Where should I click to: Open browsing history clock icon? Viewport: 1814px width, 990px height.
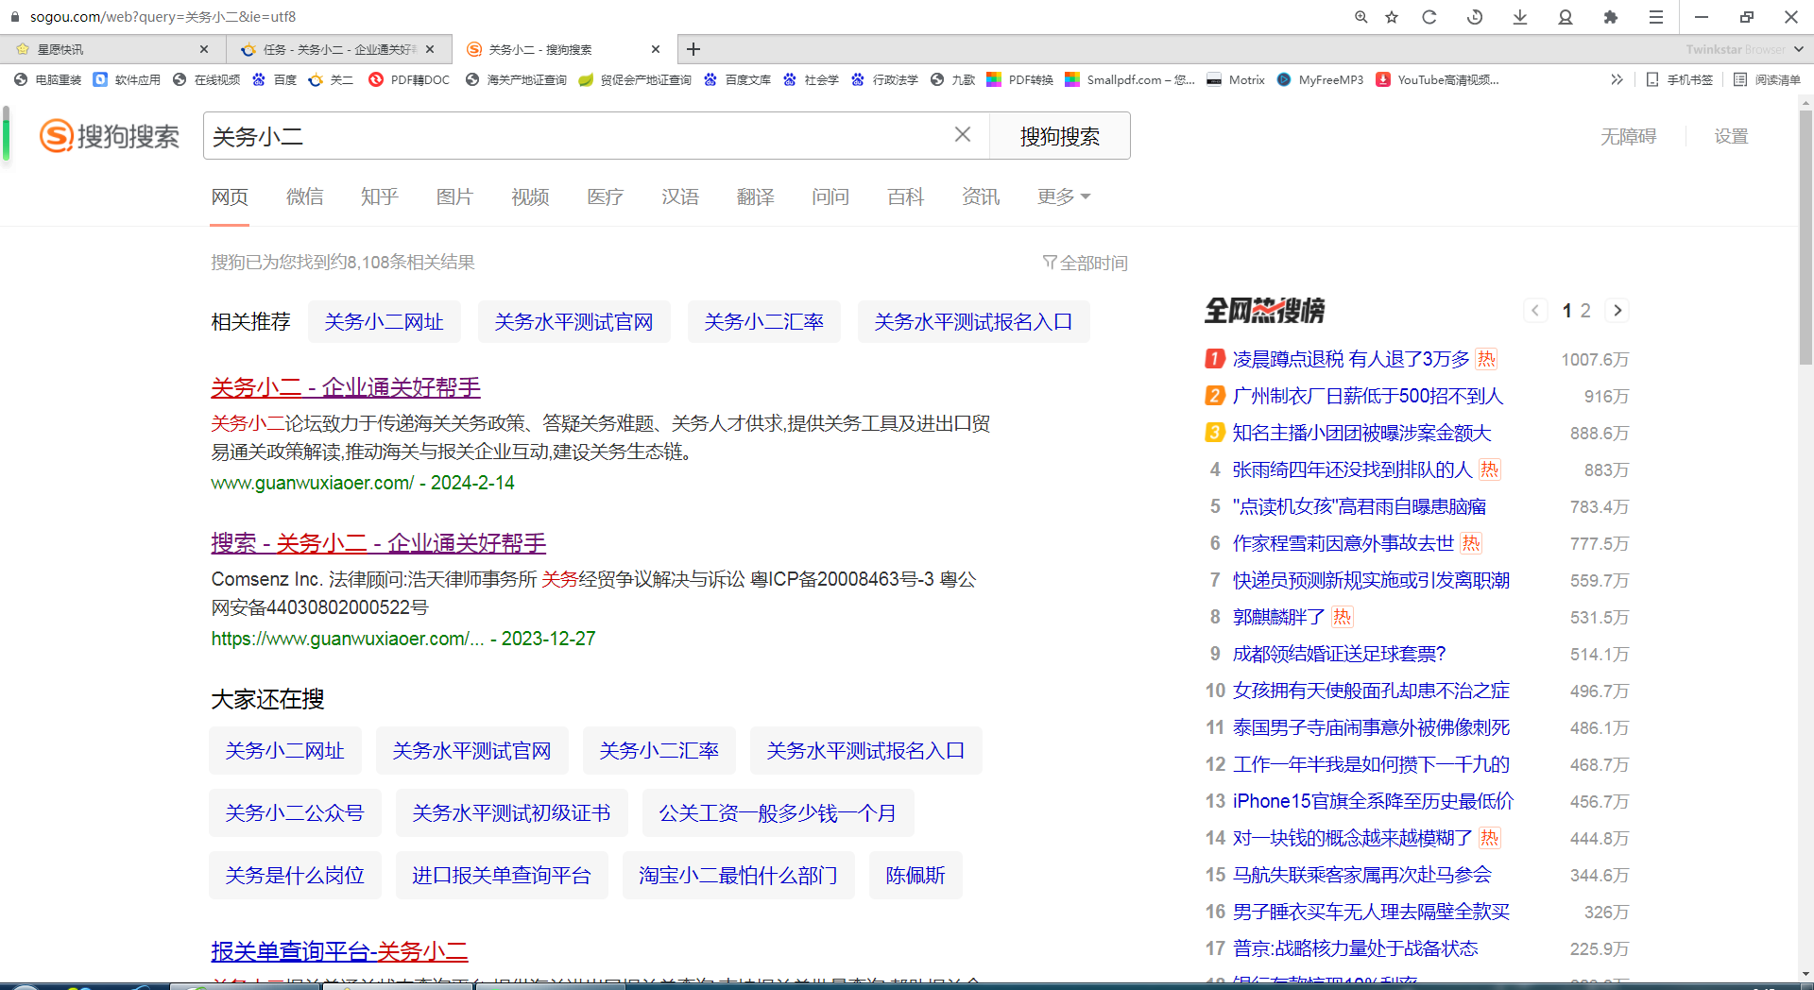tap(1475, 17)
